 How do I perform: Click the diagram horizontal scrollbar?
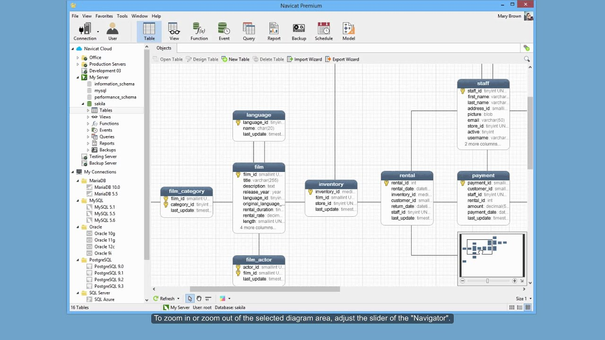click(265, 289)
